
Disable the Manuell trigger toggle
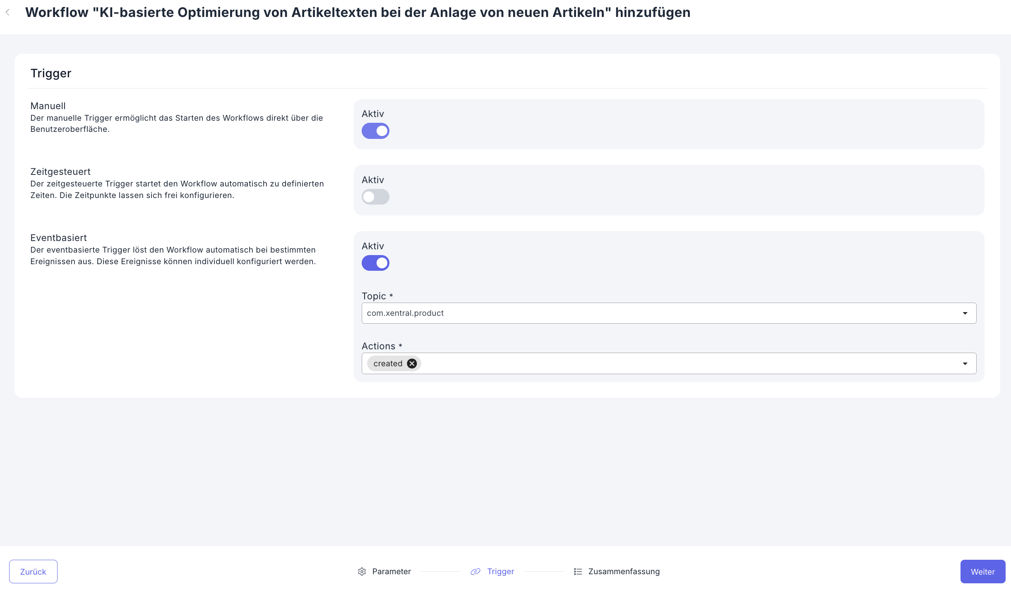[x=375, y=131]
